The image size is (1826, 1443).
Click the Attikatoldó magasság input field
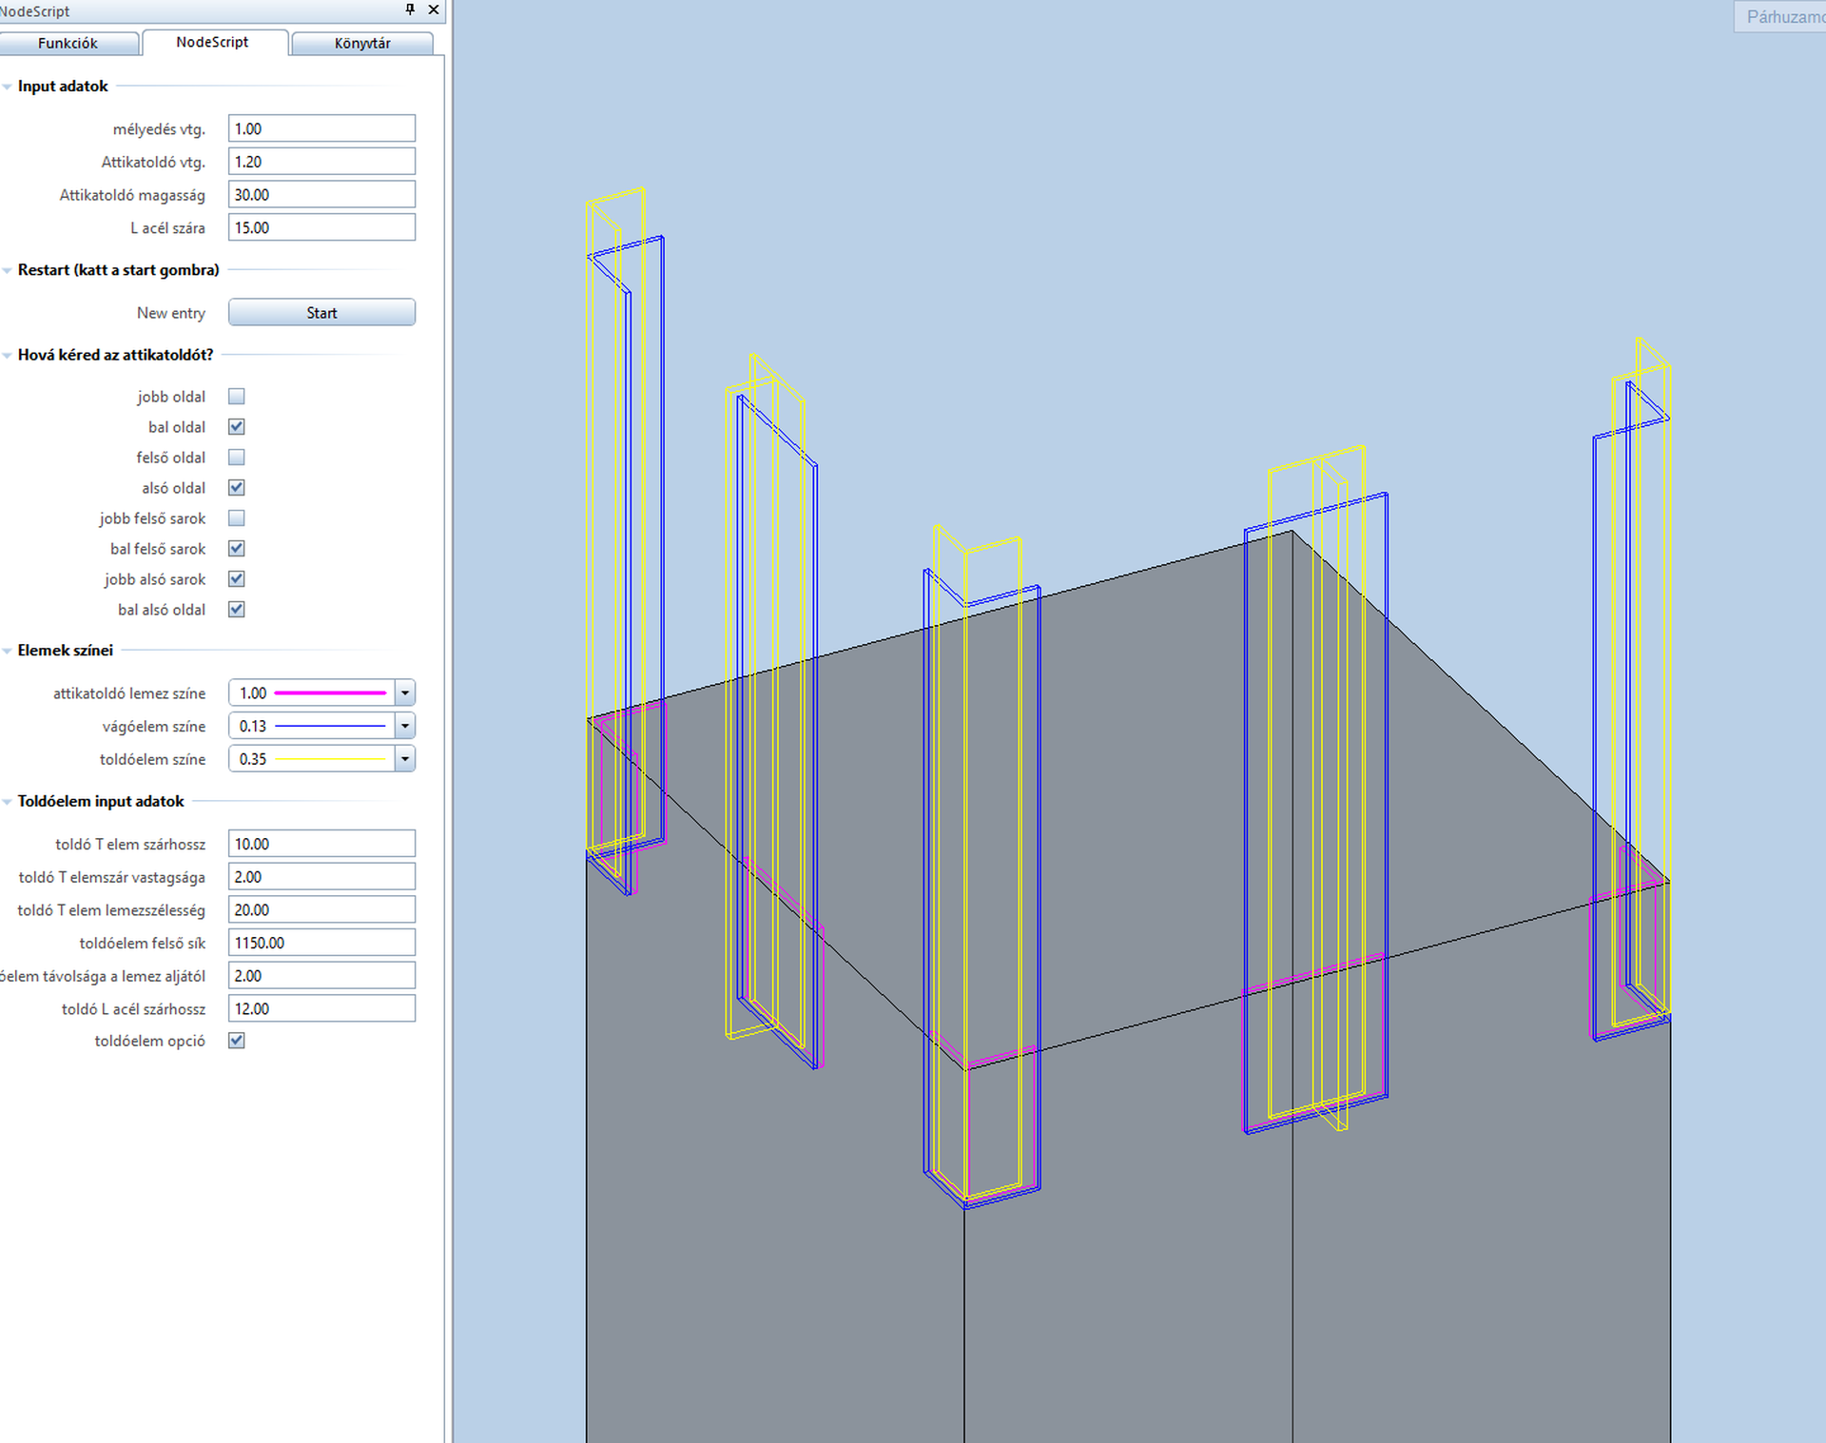(321, 194)
